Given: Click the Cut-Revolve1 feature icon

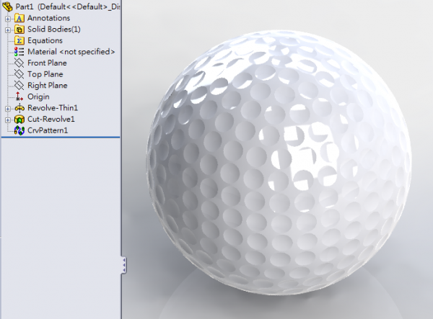Looking at the screenshot, I should pyautogui.click(x=19, y=120).
